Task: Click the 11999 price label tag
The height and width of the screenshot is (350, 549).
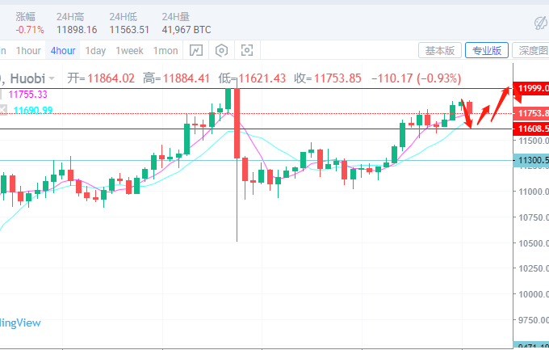Action: [x=533, y=87]
